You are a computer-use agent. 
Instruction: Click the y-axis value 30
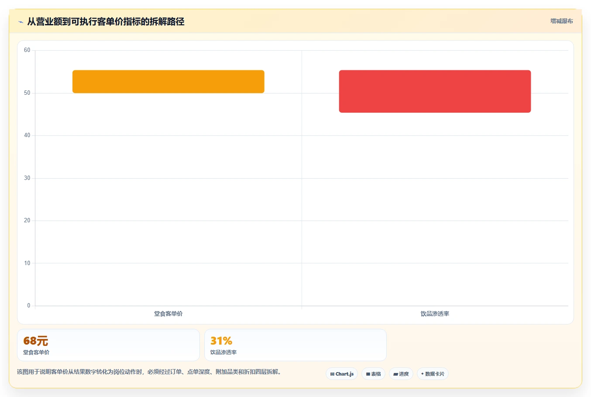point(27,178)
